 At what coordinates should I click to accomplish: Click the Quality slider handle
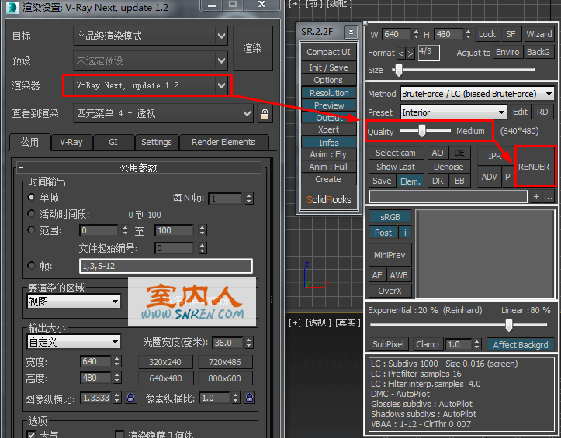(x=422, y=130)
